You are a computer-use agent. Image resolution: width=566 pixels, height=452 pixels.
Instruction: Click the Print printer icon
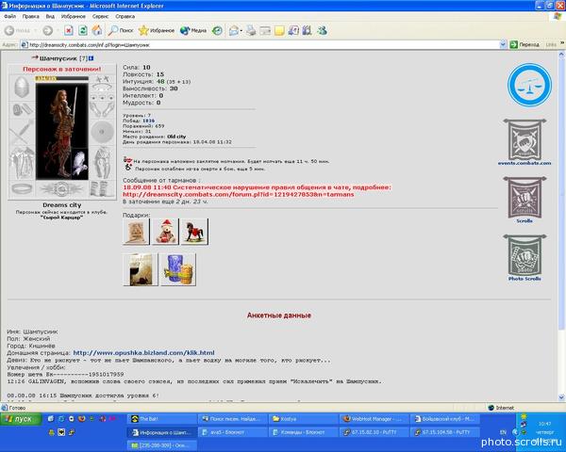pyautogui.click(x=251, y=31)
